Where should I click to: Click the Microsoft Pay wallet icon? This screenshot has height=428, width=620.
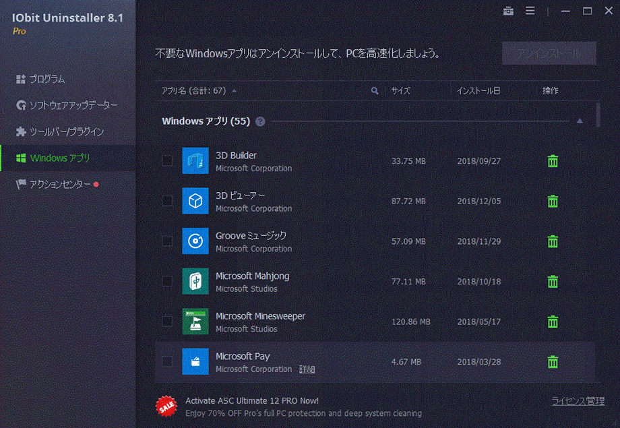click(195, 361)
